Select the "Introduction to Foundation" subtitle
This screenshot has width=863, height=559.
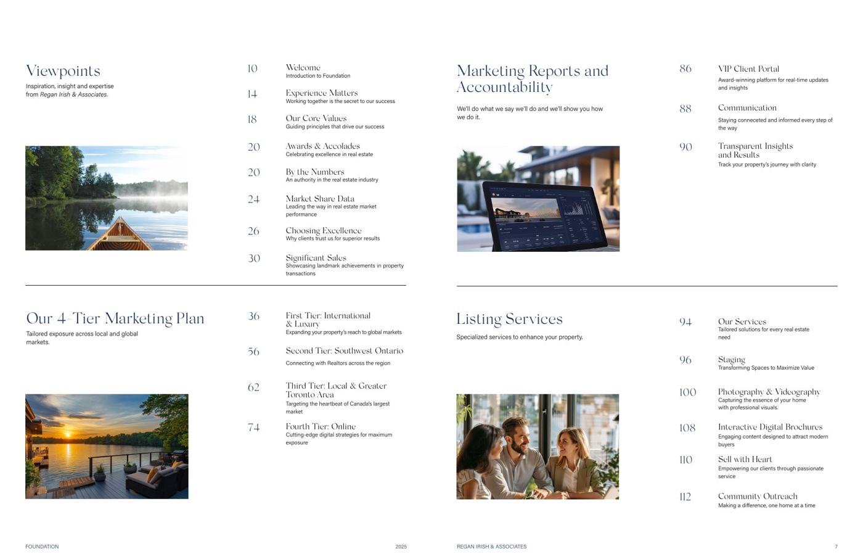point(317,76)
